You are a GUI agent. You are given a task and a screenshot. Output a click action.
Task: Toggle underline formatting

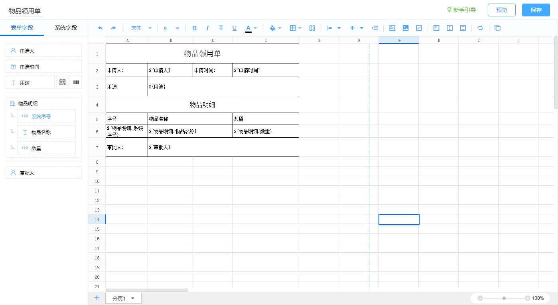235,28
